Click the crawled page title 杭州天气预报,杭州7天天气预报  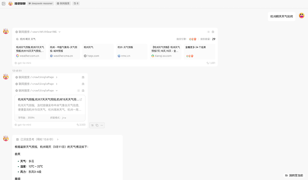tap(48, 100)
